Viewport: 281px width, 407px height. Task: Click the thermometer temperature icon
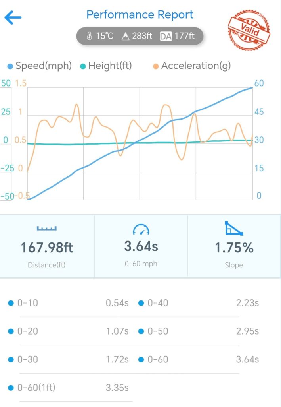89,36
